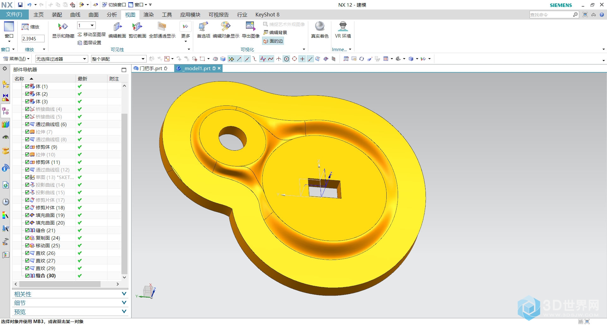Click the Move to Layer icon

pyautogui.click(x=80, y=34)
